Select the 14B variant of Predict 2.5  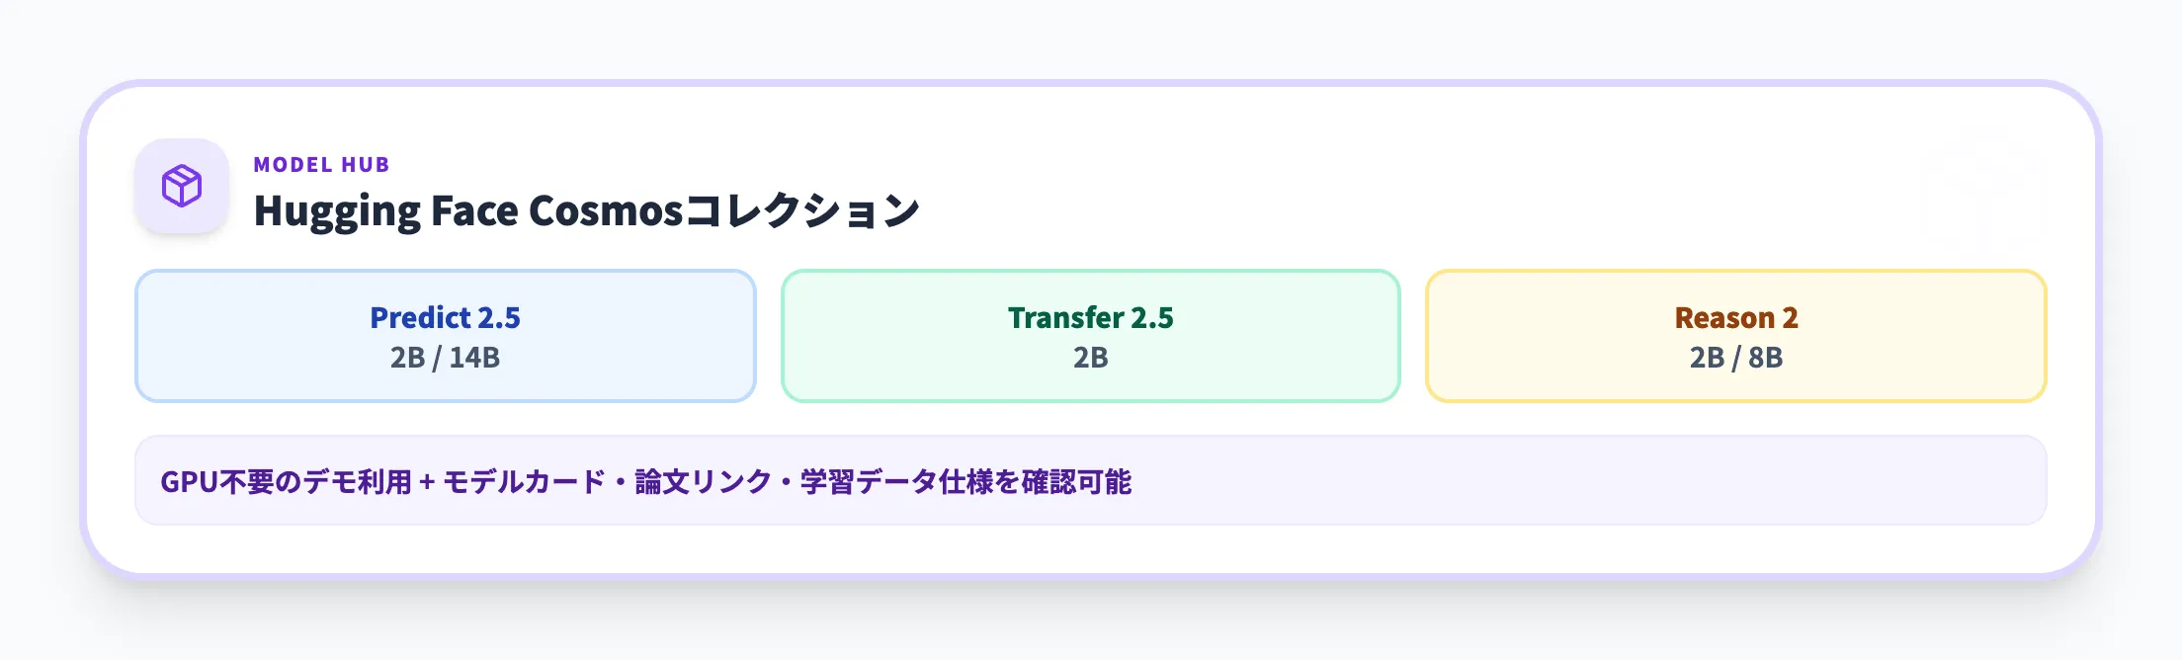pyautogui.click(x=475, y=358)
